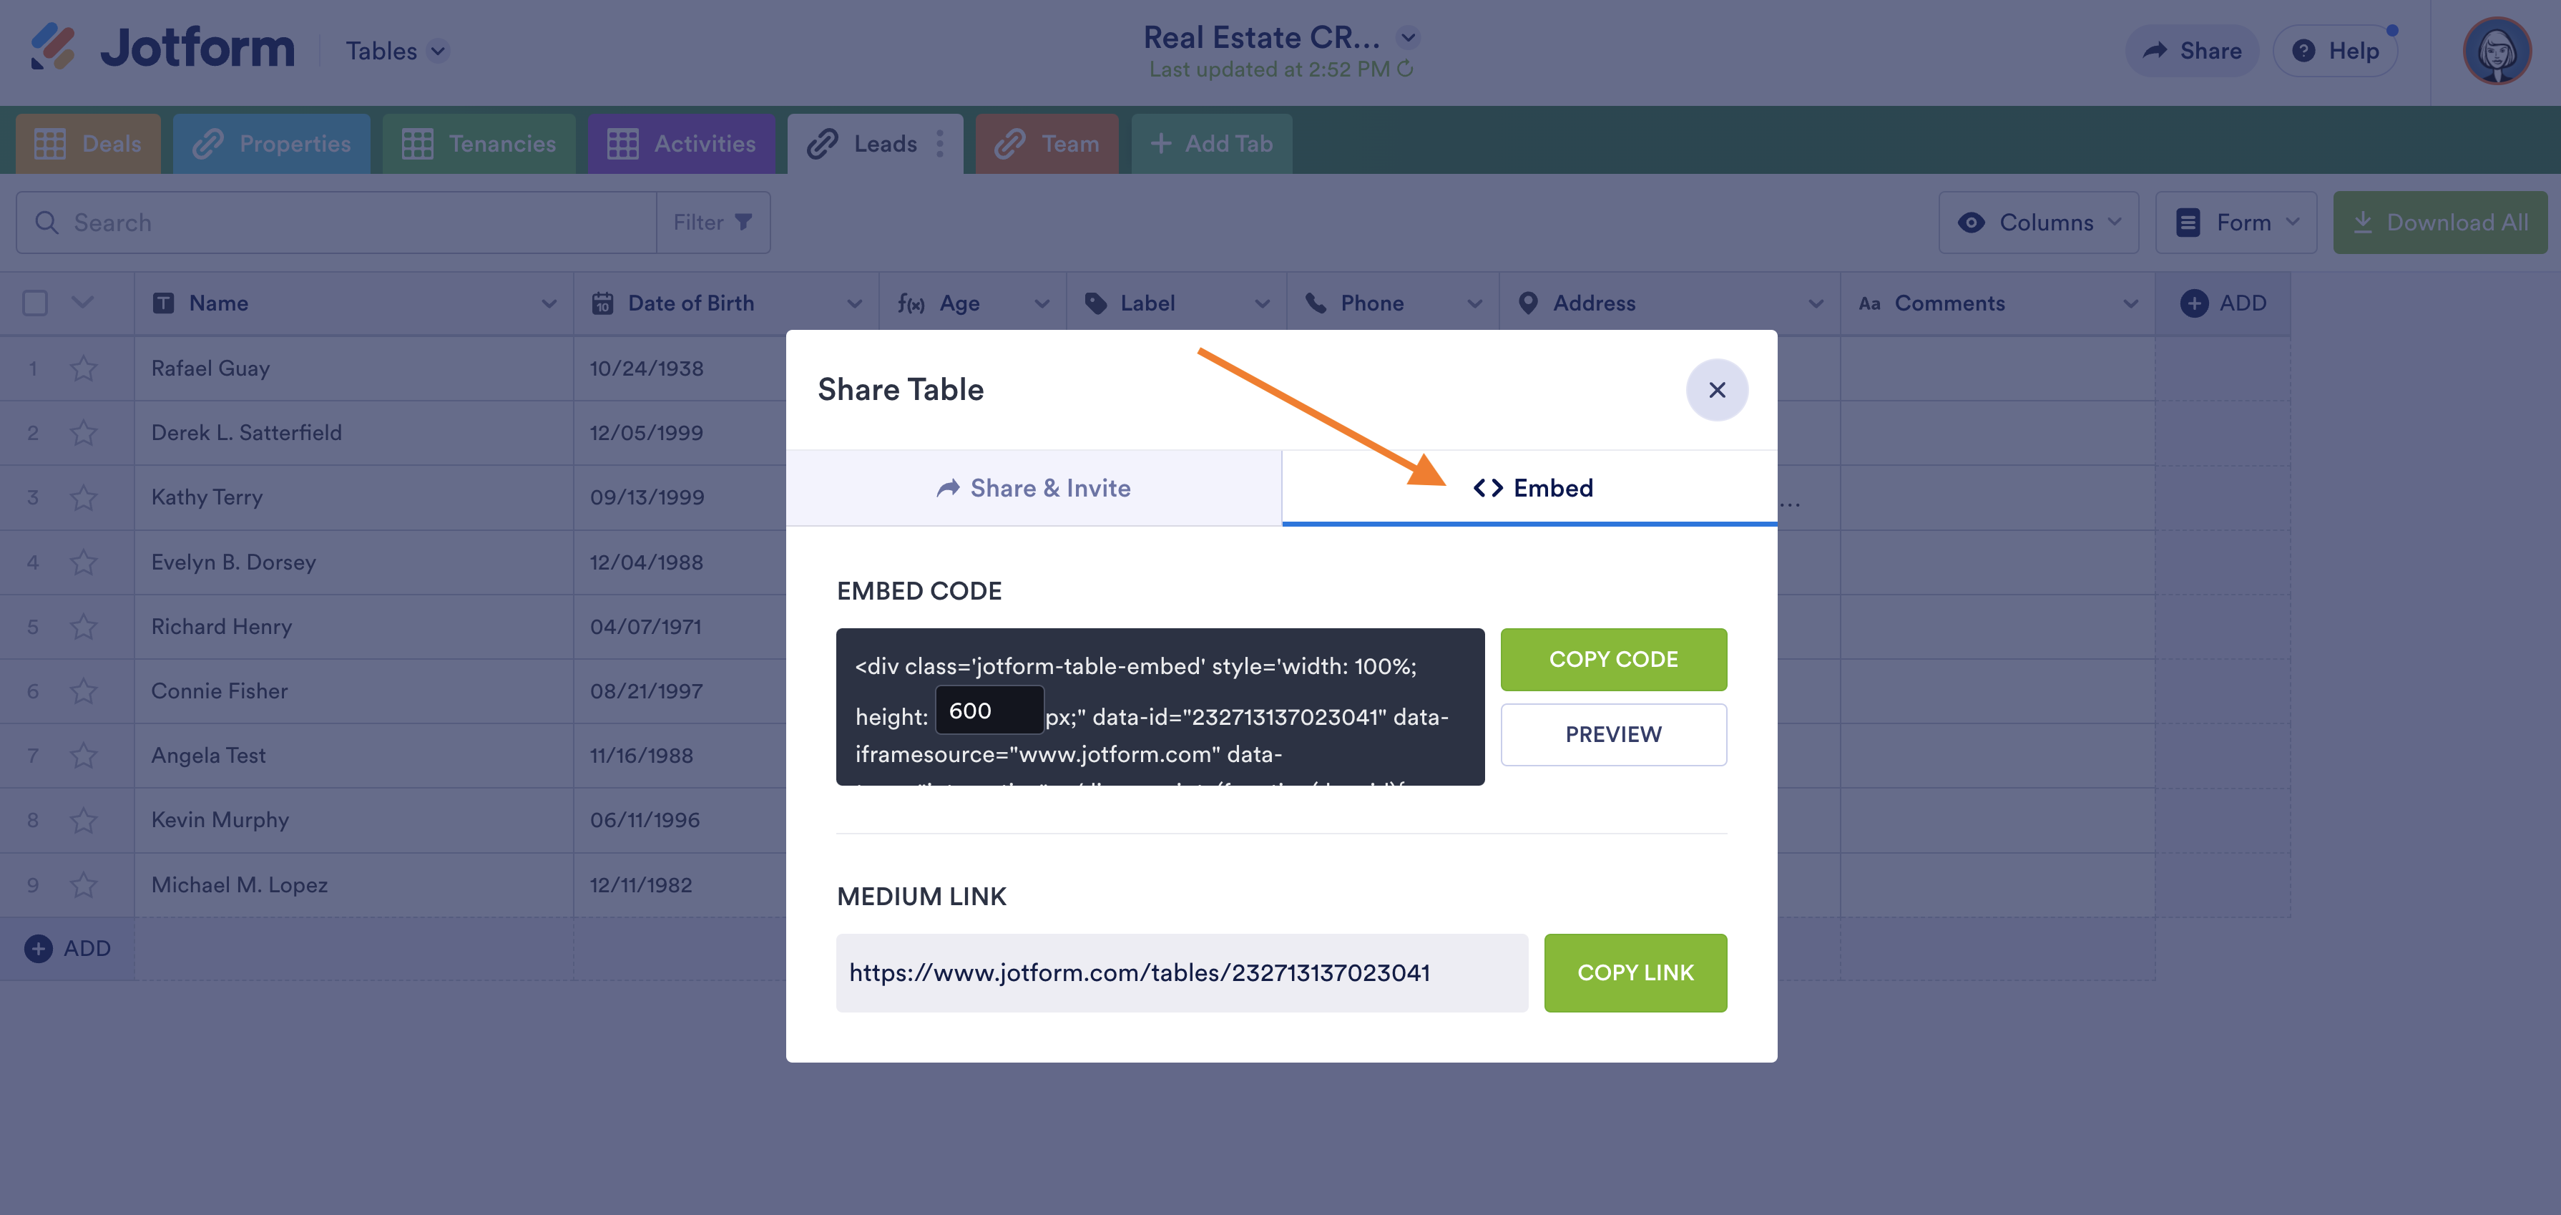Screen dimensions: 2561x1215
Task: Close the Share Table dialog
Action: point(1716,390)
